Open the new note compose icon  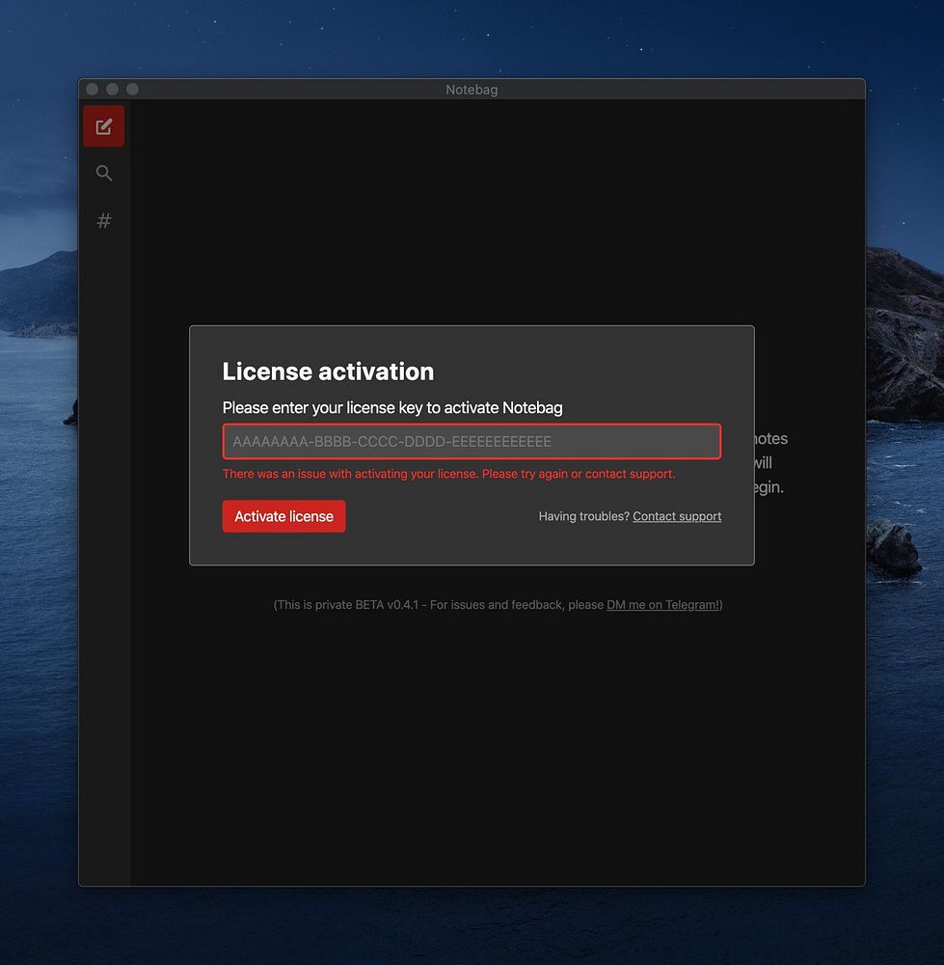(104, 126)
